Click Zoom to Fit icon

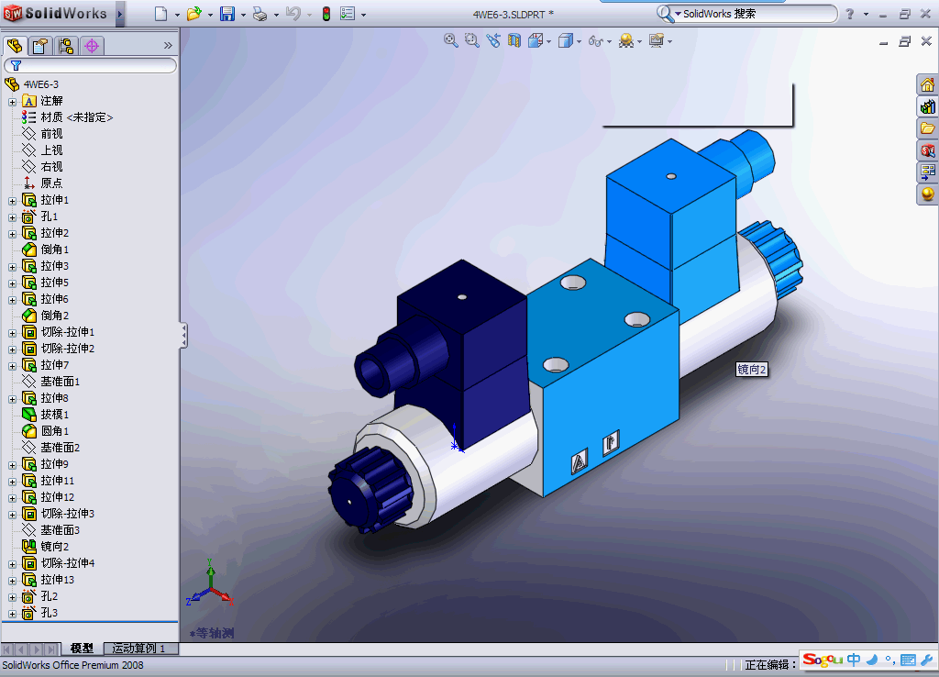pyautogui.click(x=451, y=40)
